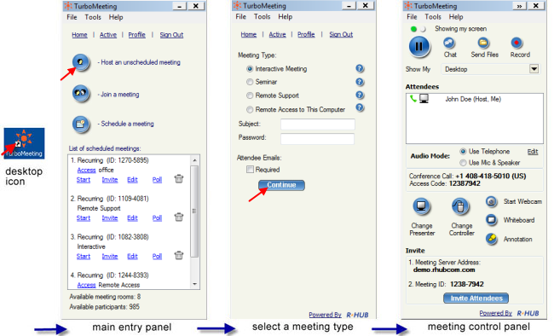Click in the Subject input field

pos(318,125)
